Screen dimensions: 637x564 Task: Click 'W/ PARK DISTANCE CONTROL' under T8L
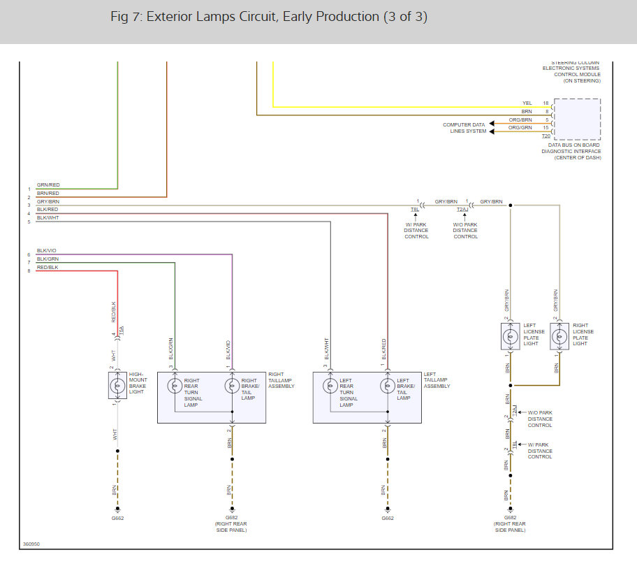(416, 231)
